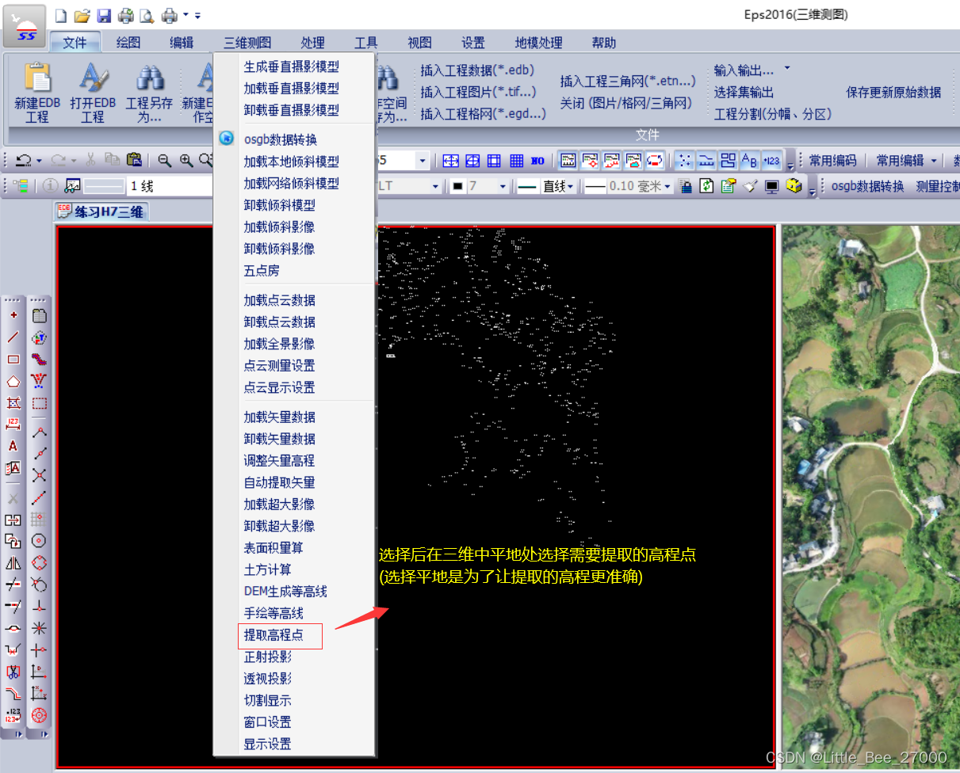960x773 pixels.
Task: Open the undo history dropdown arrow
Action: pyautogui.click(x=39, y=161)
